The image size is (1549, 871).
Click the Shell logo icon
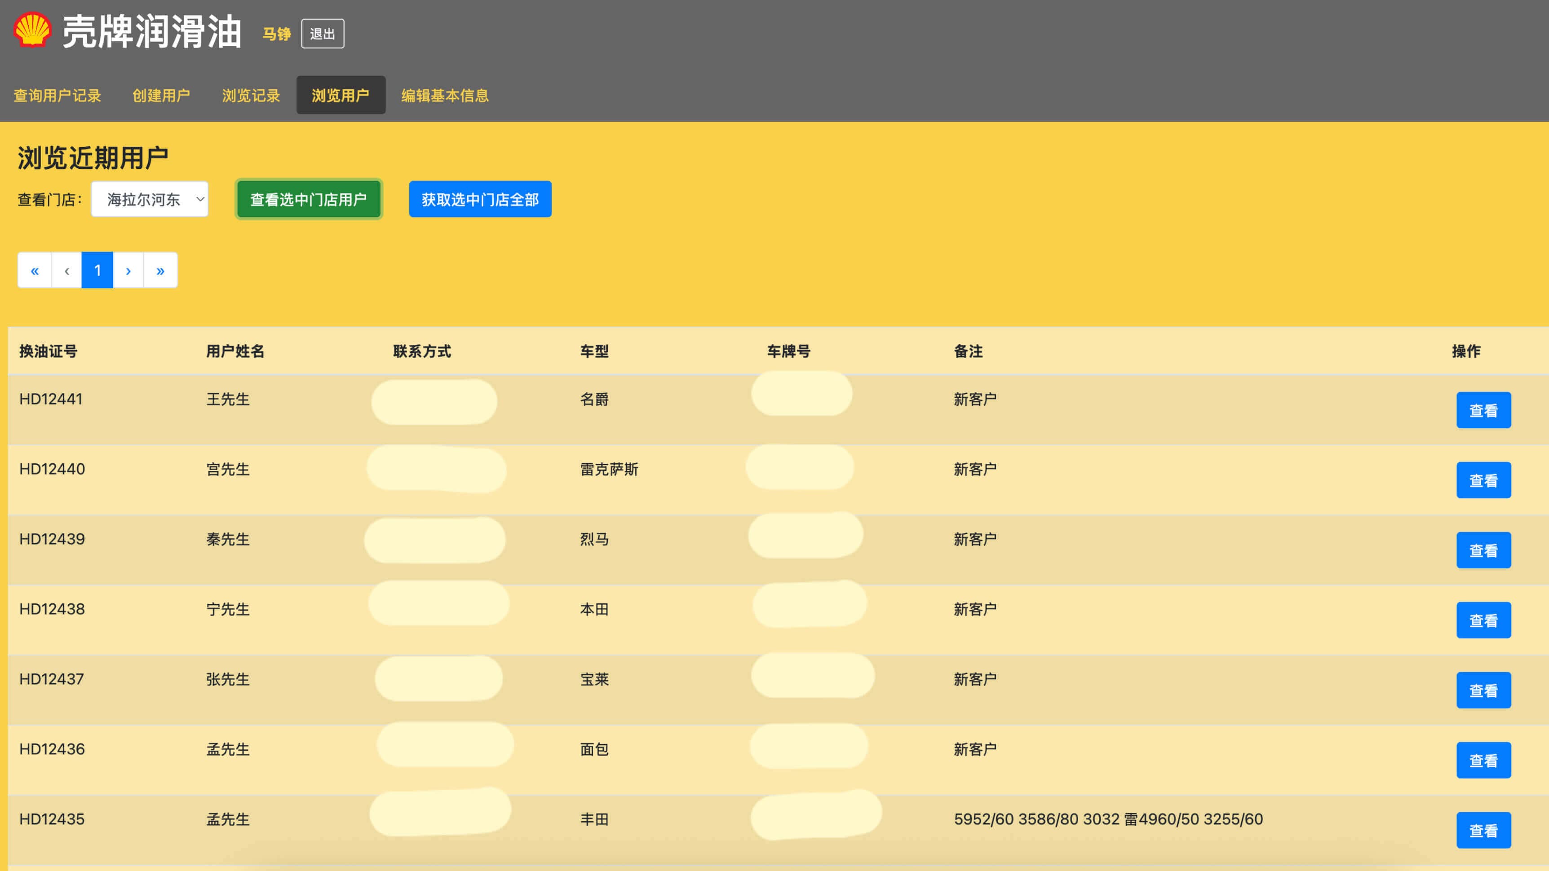[x=32, y=30]
